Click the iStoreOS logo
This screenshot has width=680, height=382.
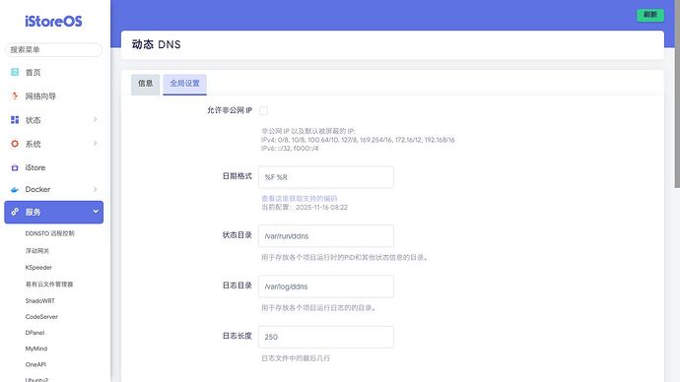coord(53,22)
